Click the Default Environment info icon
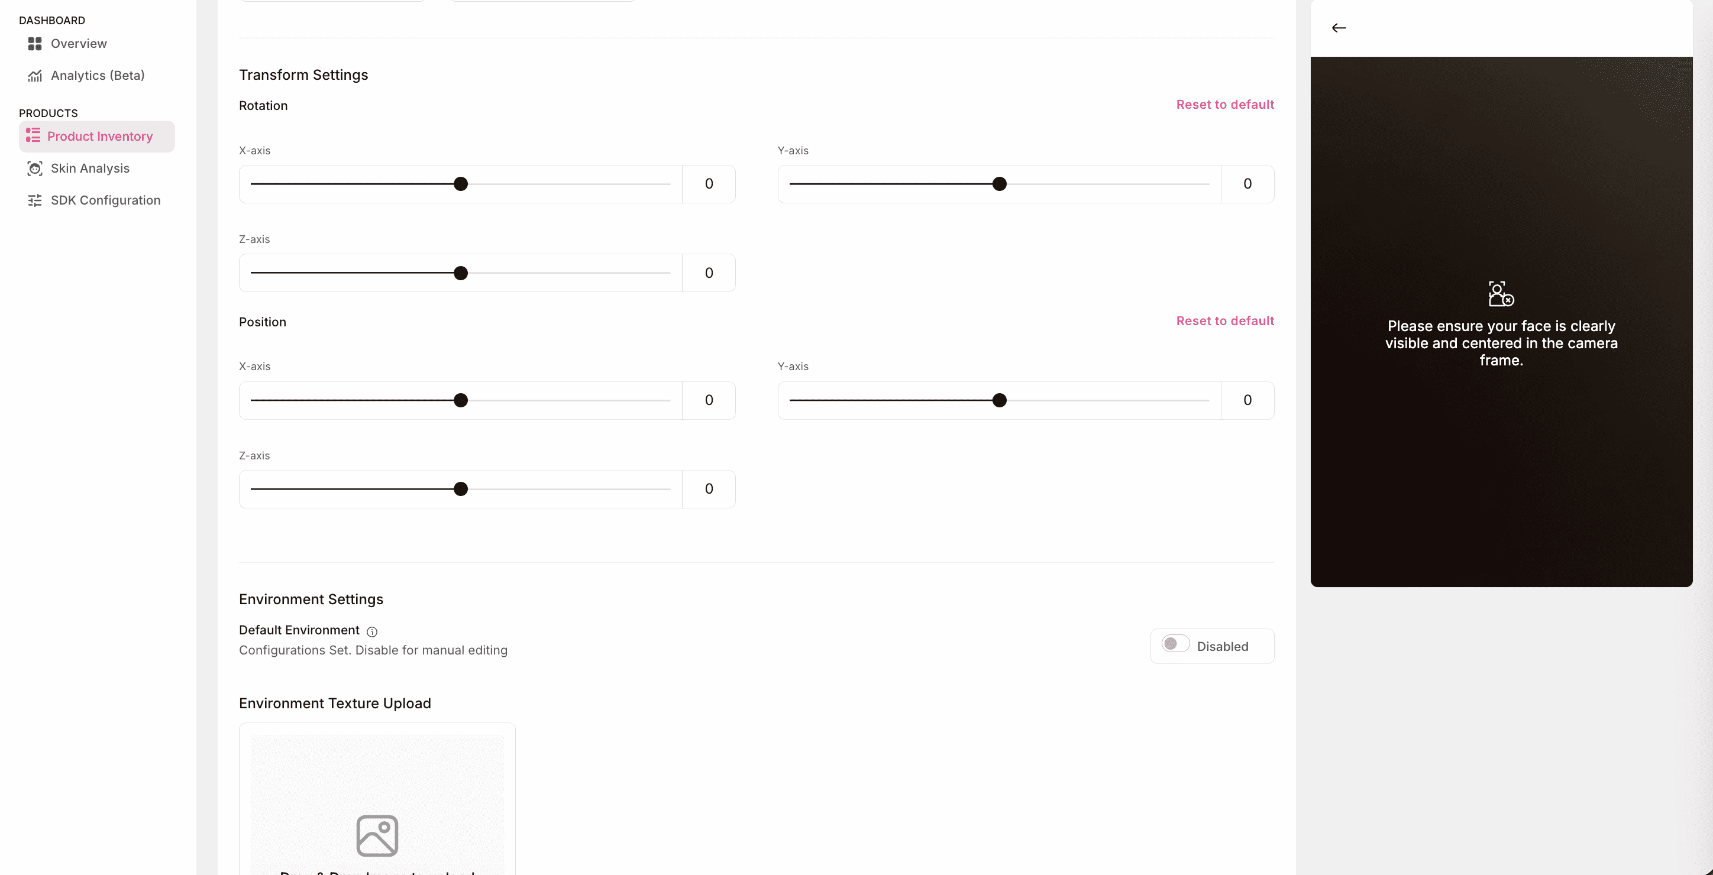Screen dimensions: 1713x875 (373, 631)
